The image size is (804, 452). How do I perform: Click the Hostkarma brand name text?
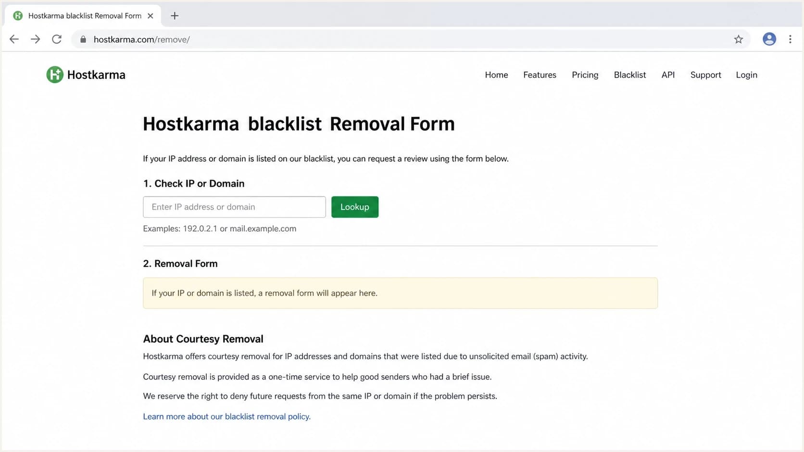coord(96,75)
